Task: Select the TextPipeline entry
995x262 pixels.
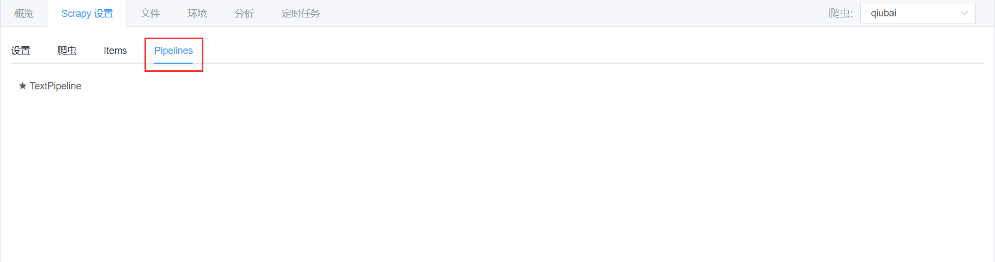Action: tap(56, 86)
